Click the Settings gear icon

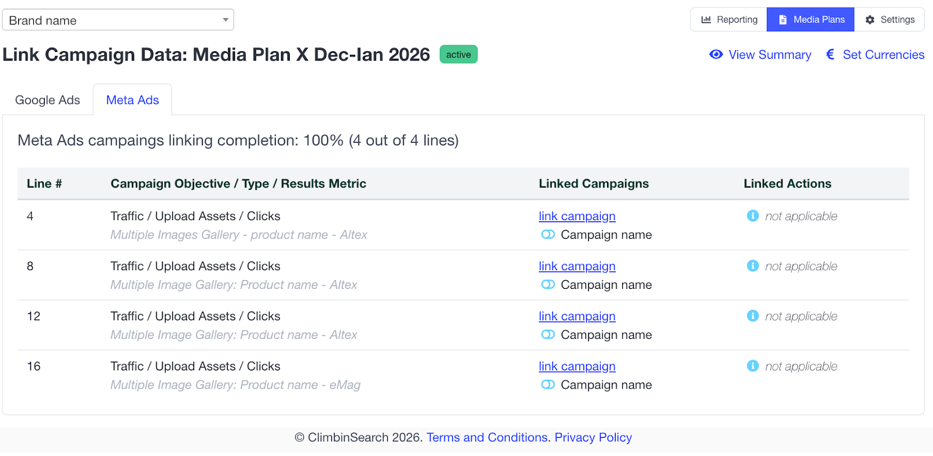coord(870,20)
